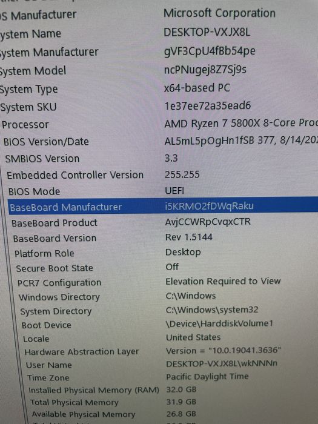Viewport: 318px width, 424px height.
Task: Select the System Type row label
Action: [x=28, y=90]
